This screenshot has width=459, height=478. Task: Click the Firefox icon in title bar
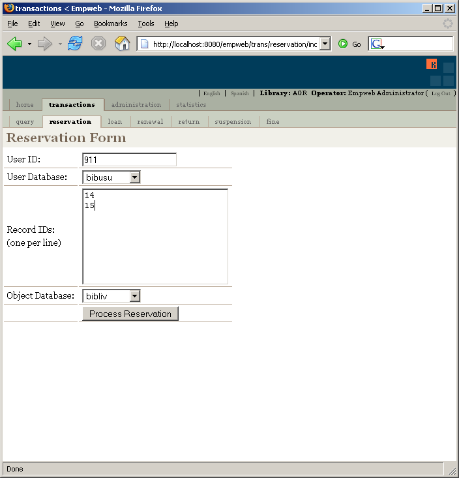(9, 8)
